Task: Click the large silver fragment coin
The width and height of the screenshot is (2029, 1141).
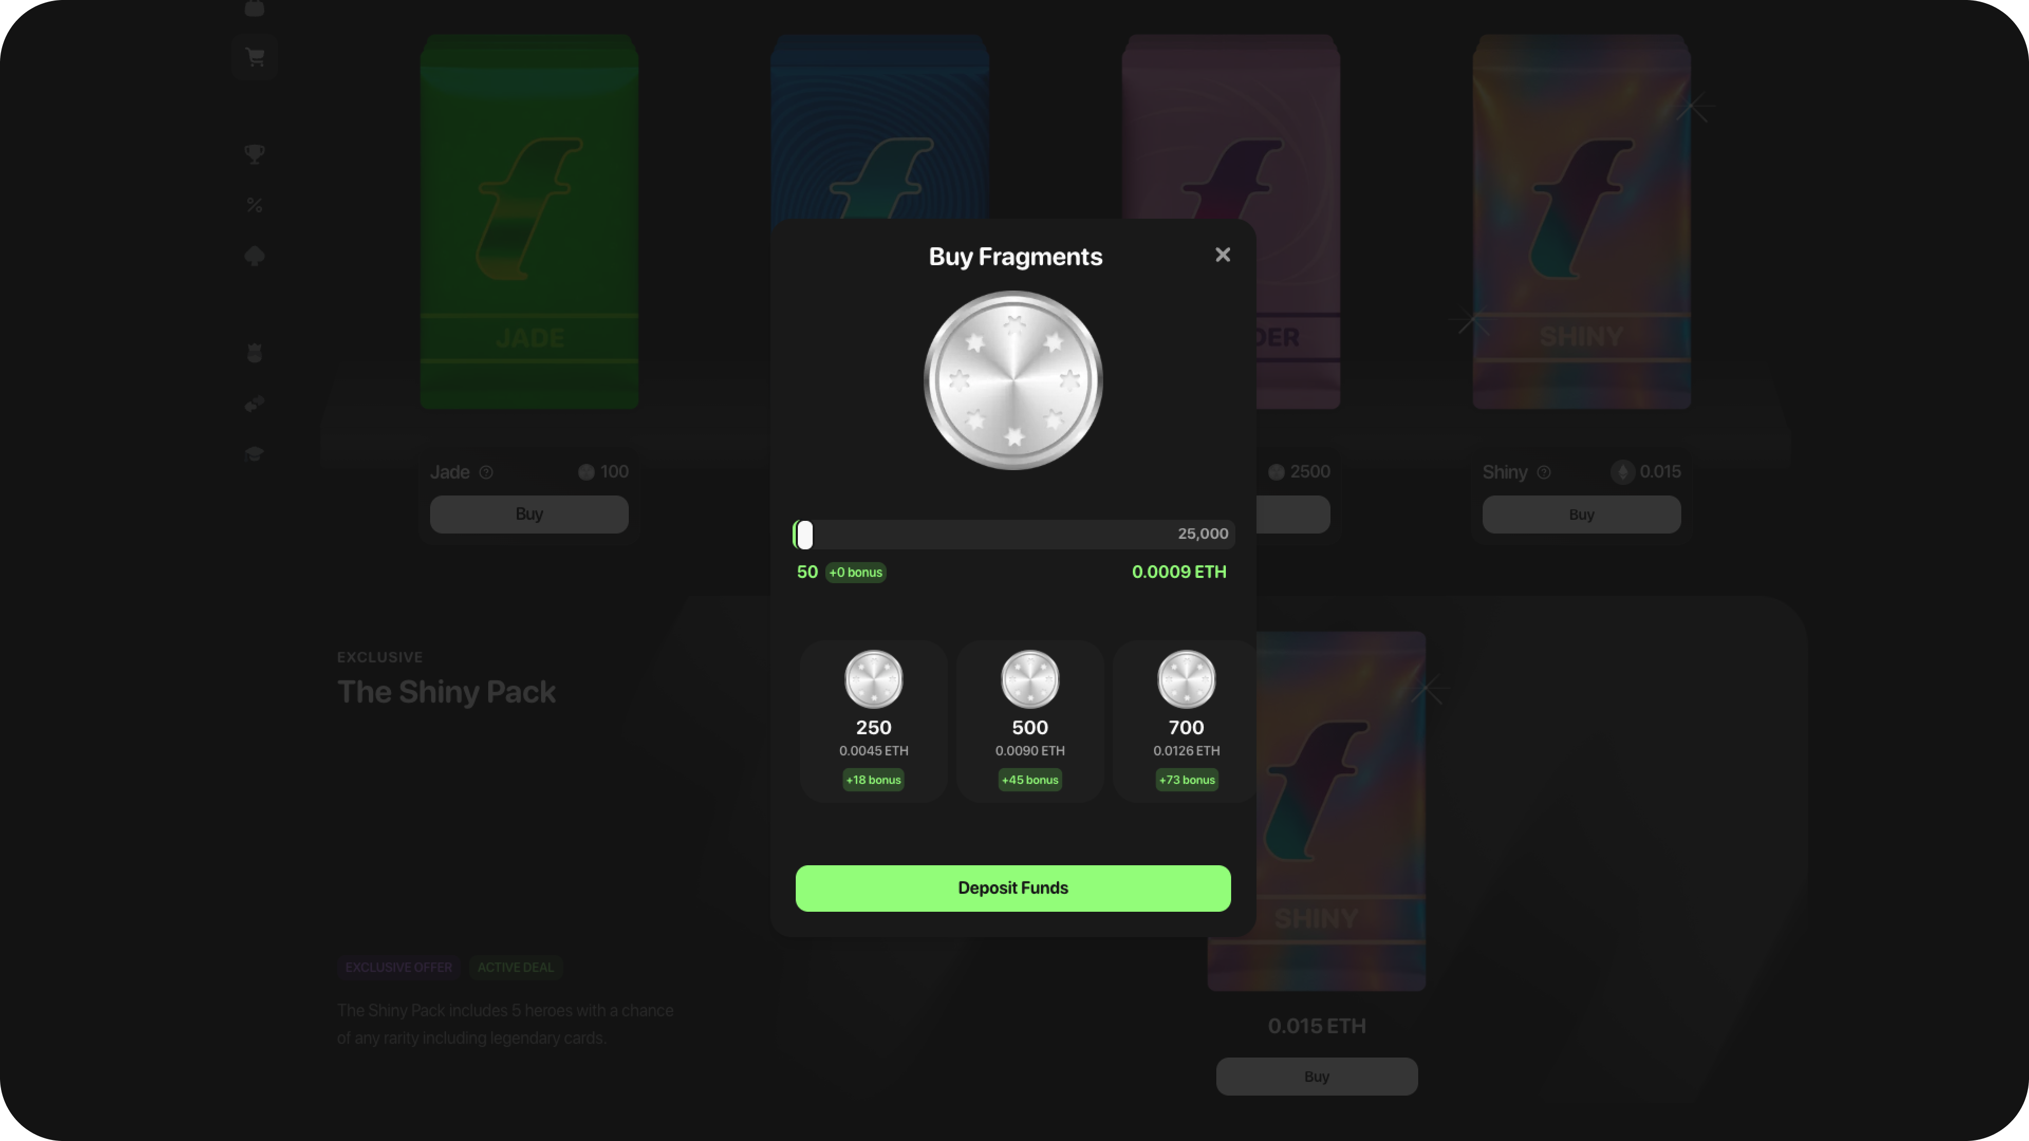Action: click(1013, 380)
